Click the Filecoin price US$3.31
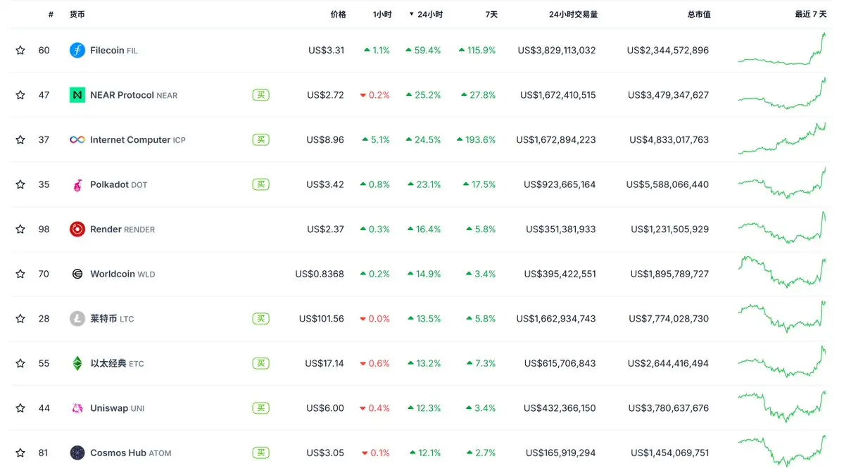 326,50
